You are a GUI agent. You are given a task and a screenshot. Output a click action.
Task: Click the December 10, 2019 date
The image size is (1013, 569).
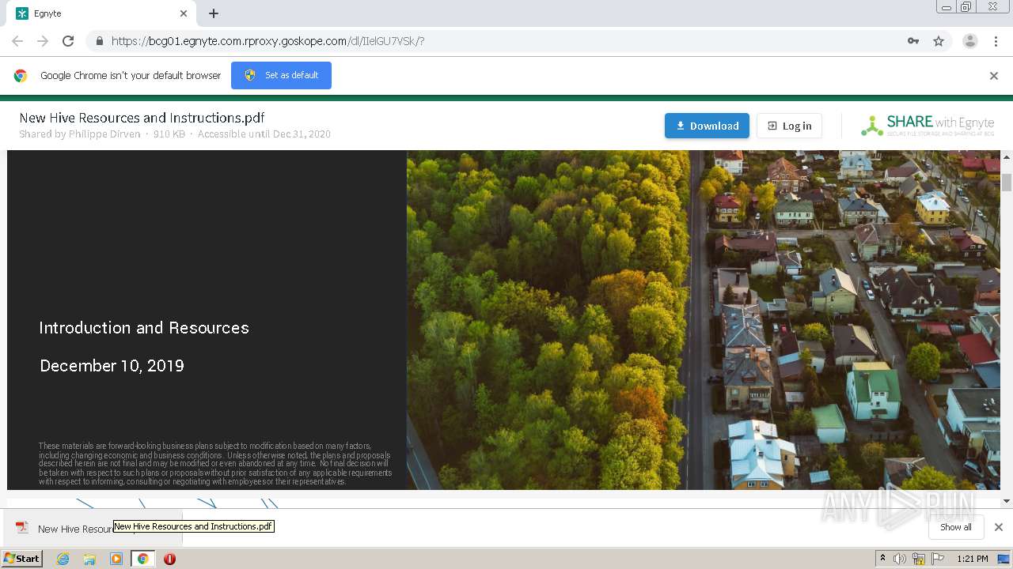point(112,366)
